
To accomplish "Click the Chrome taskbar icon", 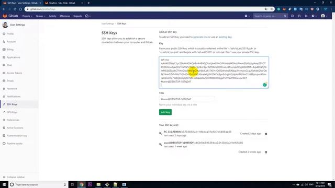I will [82, 184].
